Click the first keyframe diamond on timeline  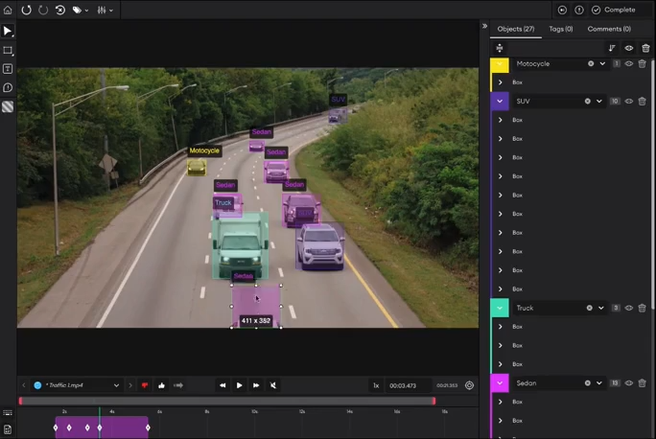click(x=56, y=427)
